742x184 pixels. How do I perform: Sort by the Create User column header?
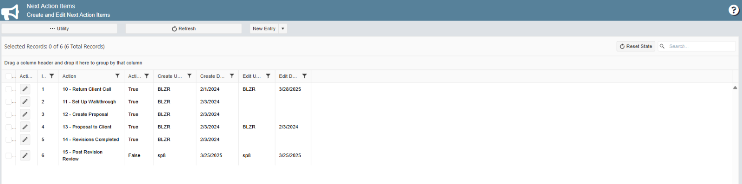[x=170, y=76]
